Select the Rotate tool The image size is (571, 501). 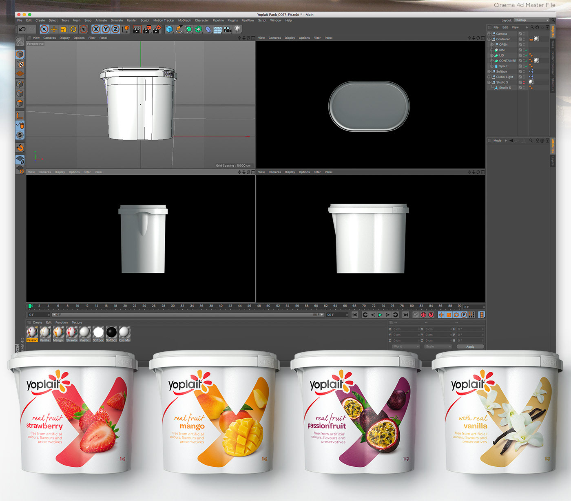(x=73, y=29)
